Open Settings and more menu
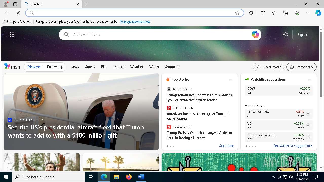 point(308,13)
